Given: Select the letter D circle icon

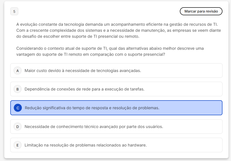Looking at the screenshot, I should [x=18, y=127].
